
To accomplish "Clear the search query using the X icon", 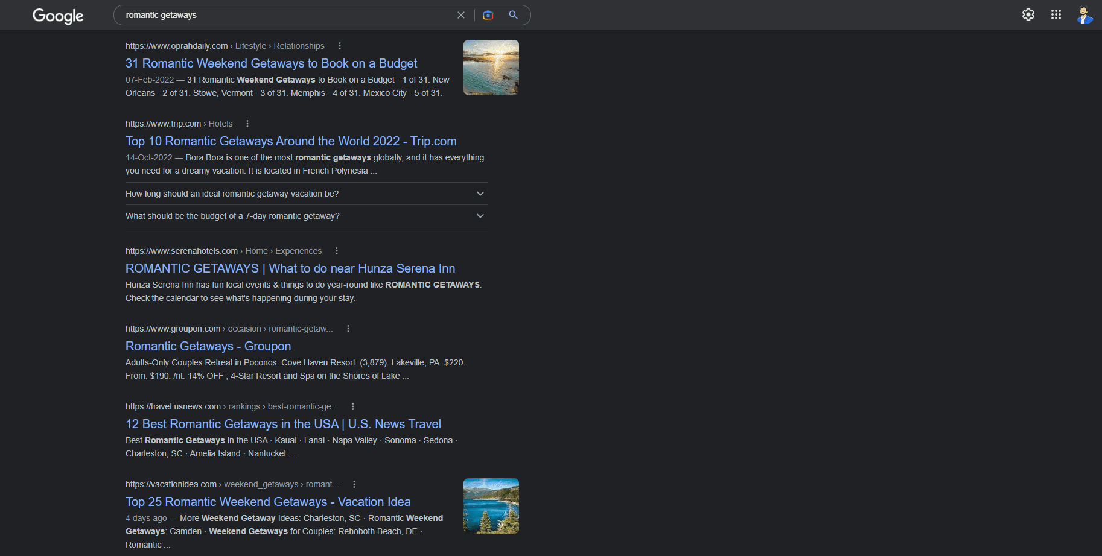I will [461, 15].
